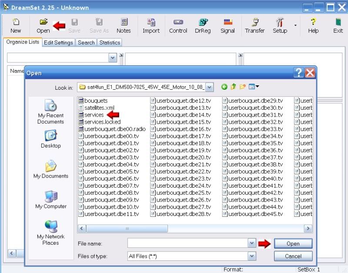Viewport: 348px width, 273px height.
Task: Open the View Menu in Open dialog
Action: pos(254,87)
